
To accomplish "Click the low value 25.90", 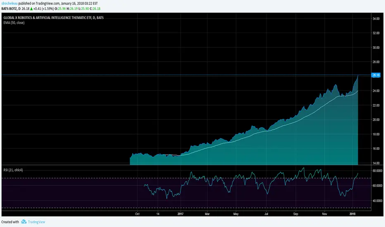I will coord(85,9).
